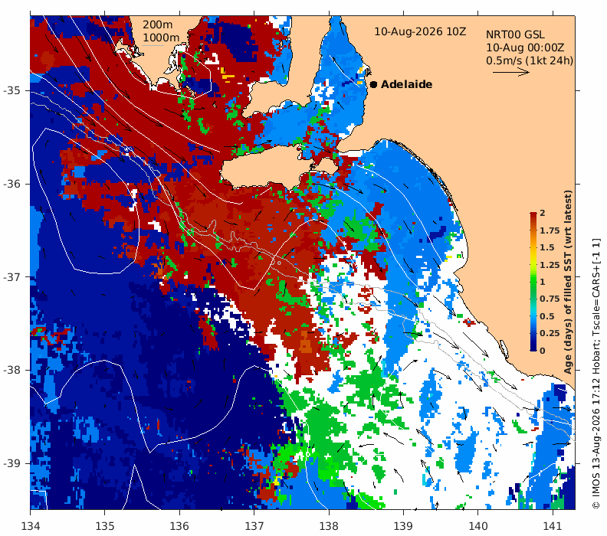Screen dimensions: 607x536
Task: Click the Adelaide city marker dot
Action: point(373,84)
